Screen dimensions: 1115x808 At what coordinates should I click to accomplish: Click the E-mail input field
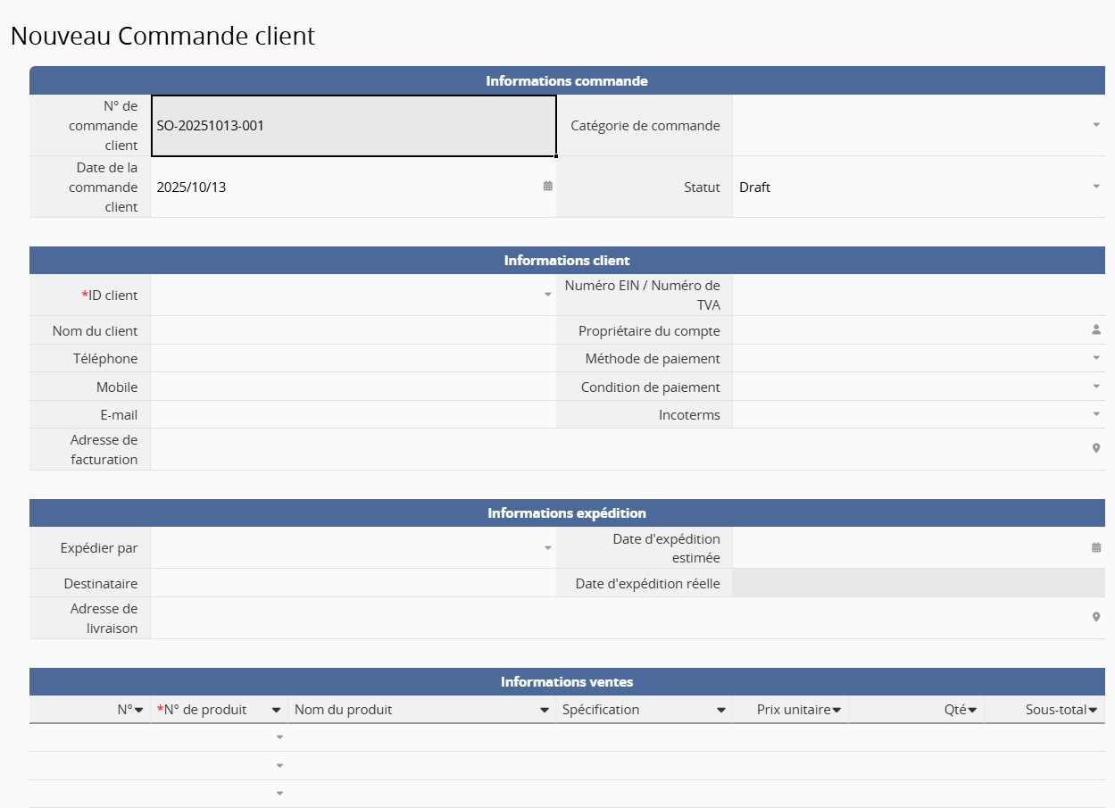(354, 414)
